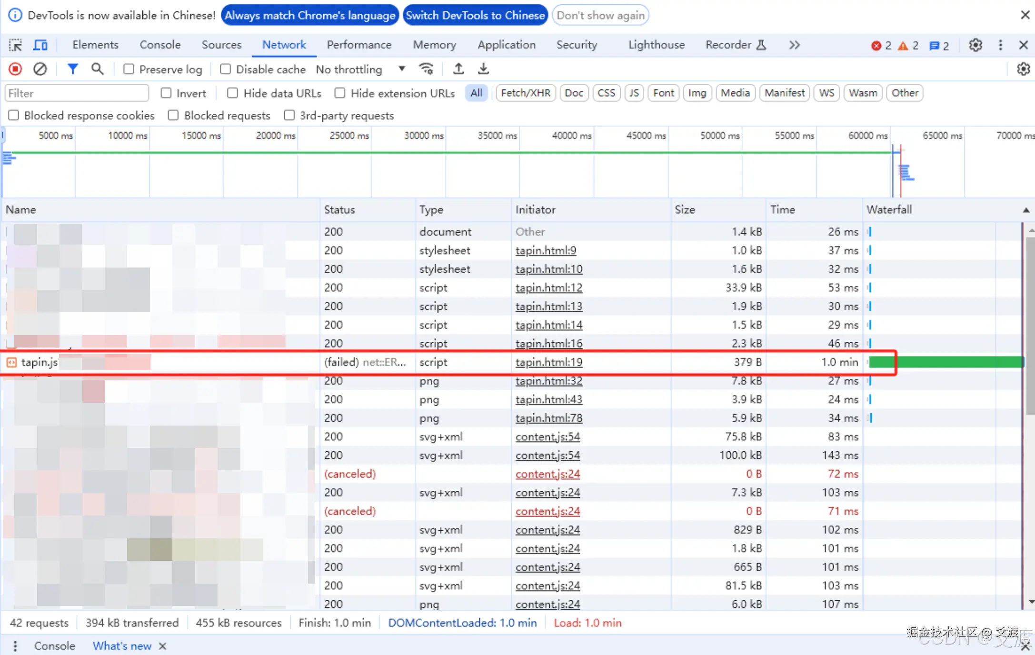The width and height of the screenshot is (1035, 655).
Task: Clear the network log
Action: point(40,69)
